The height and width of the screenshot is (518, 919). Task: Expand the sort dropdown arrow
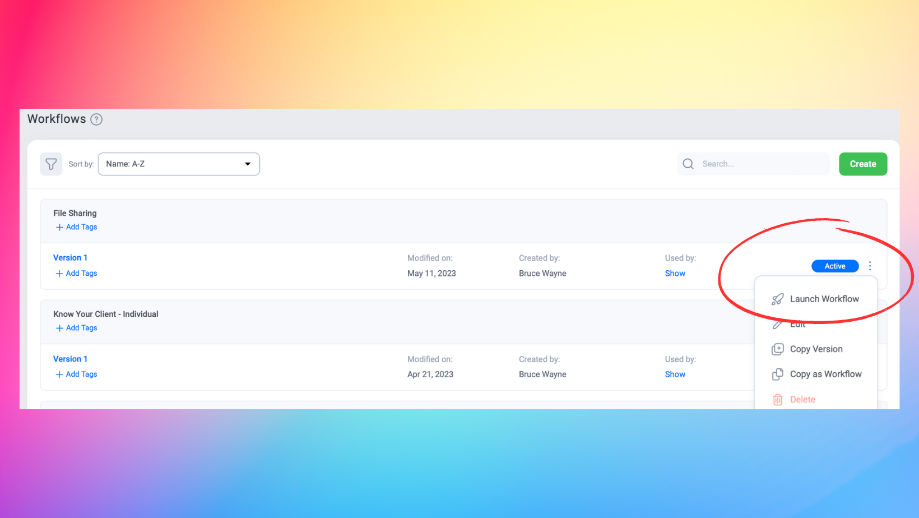click(247, 164)
